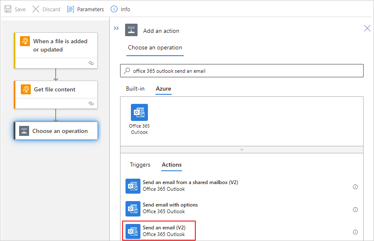This screenshot has height=241, width=374.
Task: Close the Add an action panel
Action: coord(367,28)
